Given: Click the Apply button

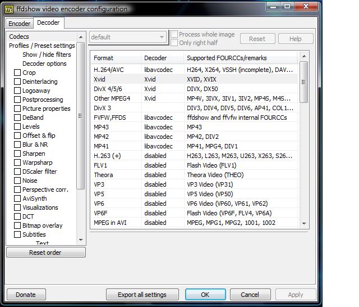Looking at the screenshot, I should [296, 295].
